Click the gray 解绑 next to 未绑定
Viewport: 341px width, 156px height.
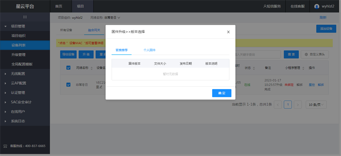click(300, 85)
